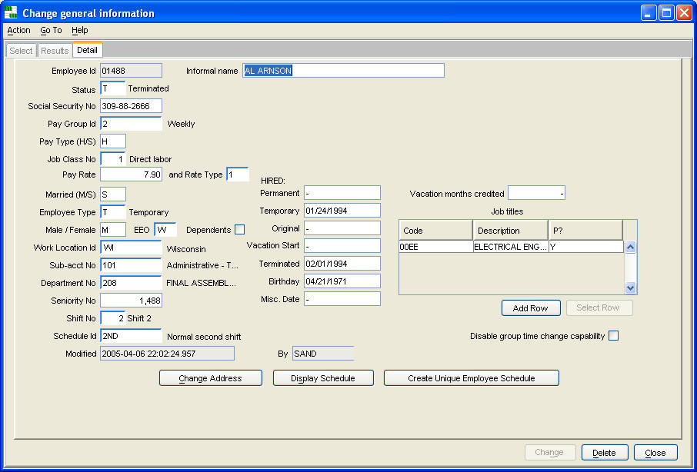This screenshot has height=472, width=697.
Task: Click the Department No field
Action: [131, 283]
